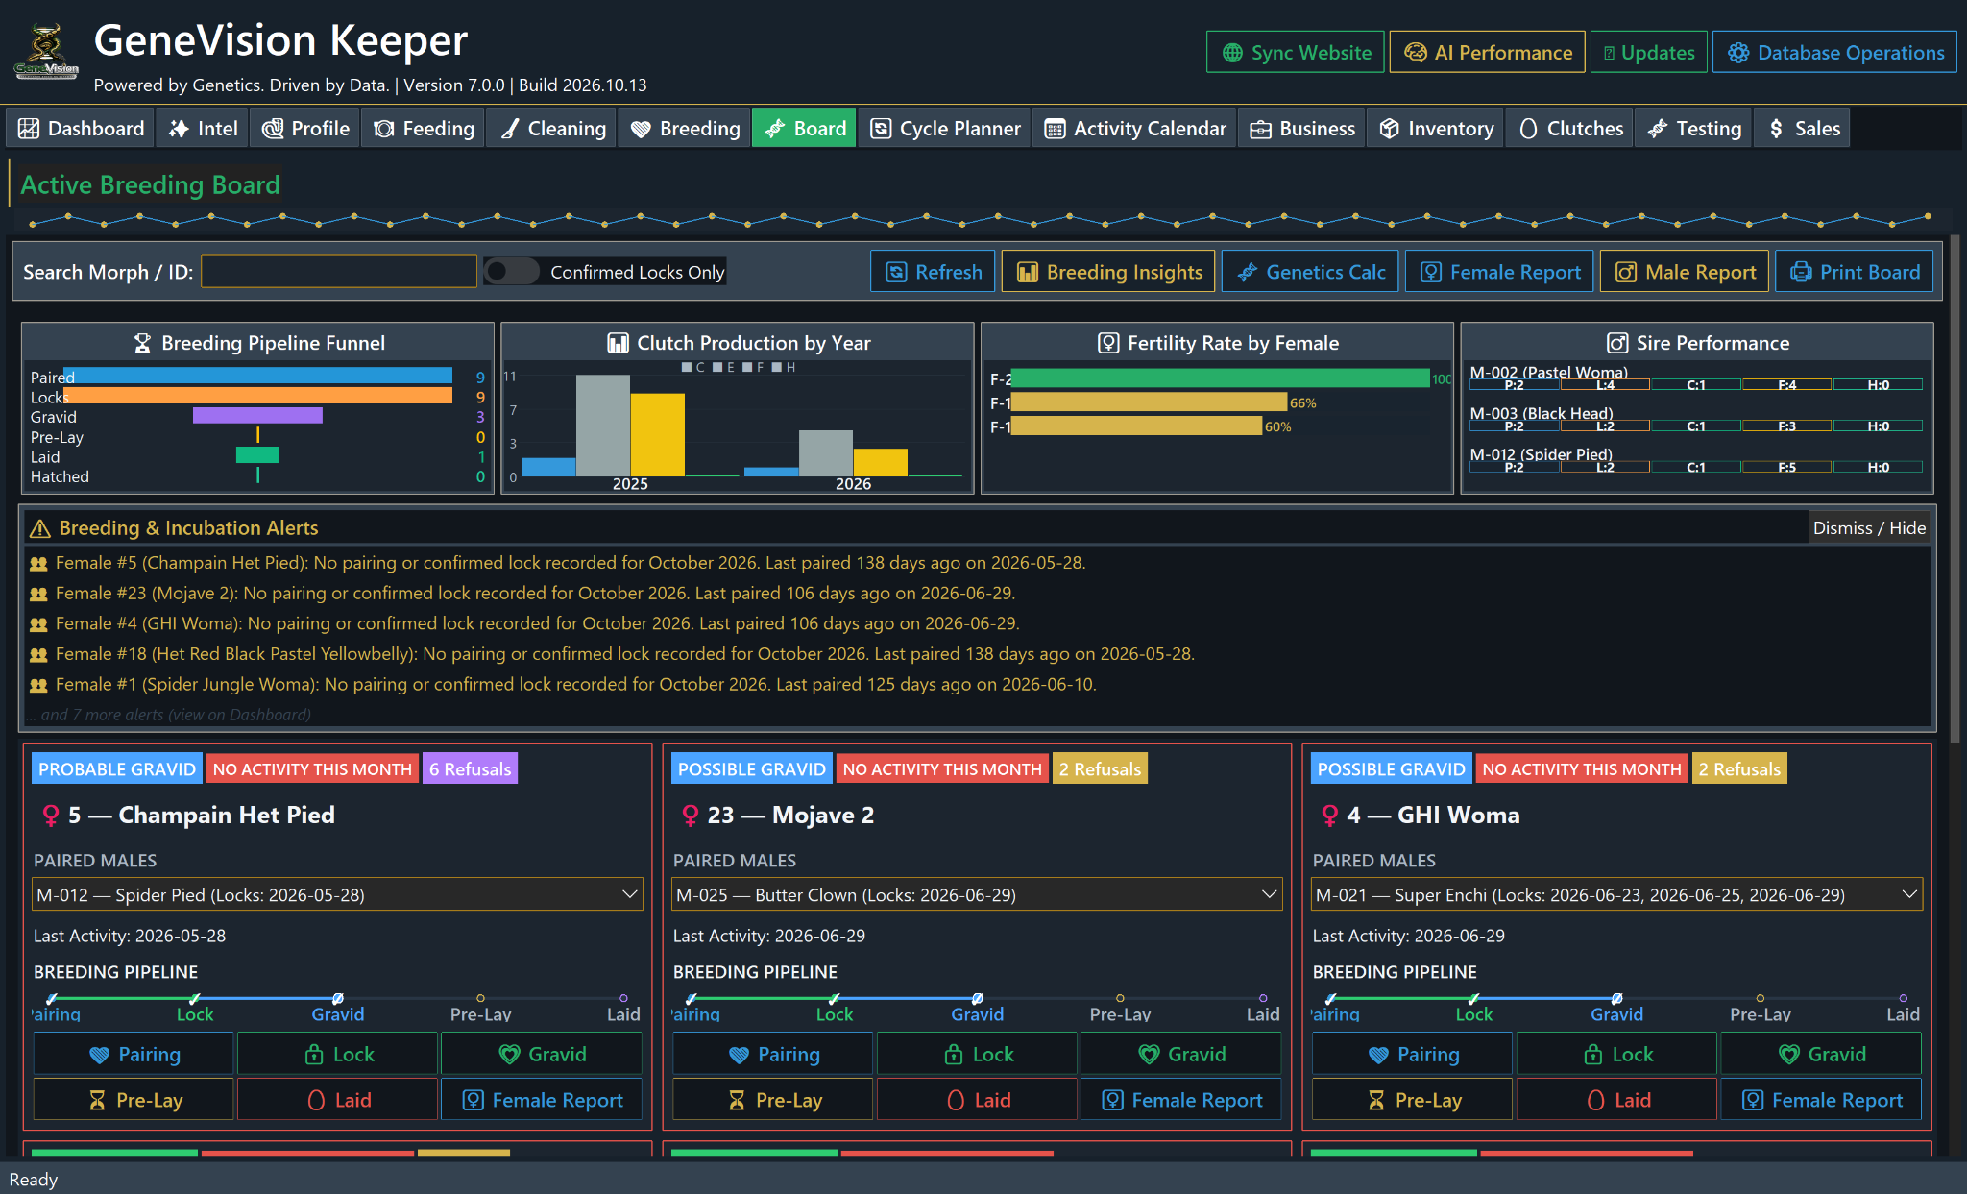Open paired males dropdown for GHI Woma
The width and height of the screenshot is (1967, 1194).
pos(1616,894)
